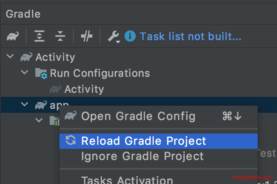The width and height of the screenshot is (277, 184).
Task: Collapse the root Activity project node
Action: tap(10, 57)
